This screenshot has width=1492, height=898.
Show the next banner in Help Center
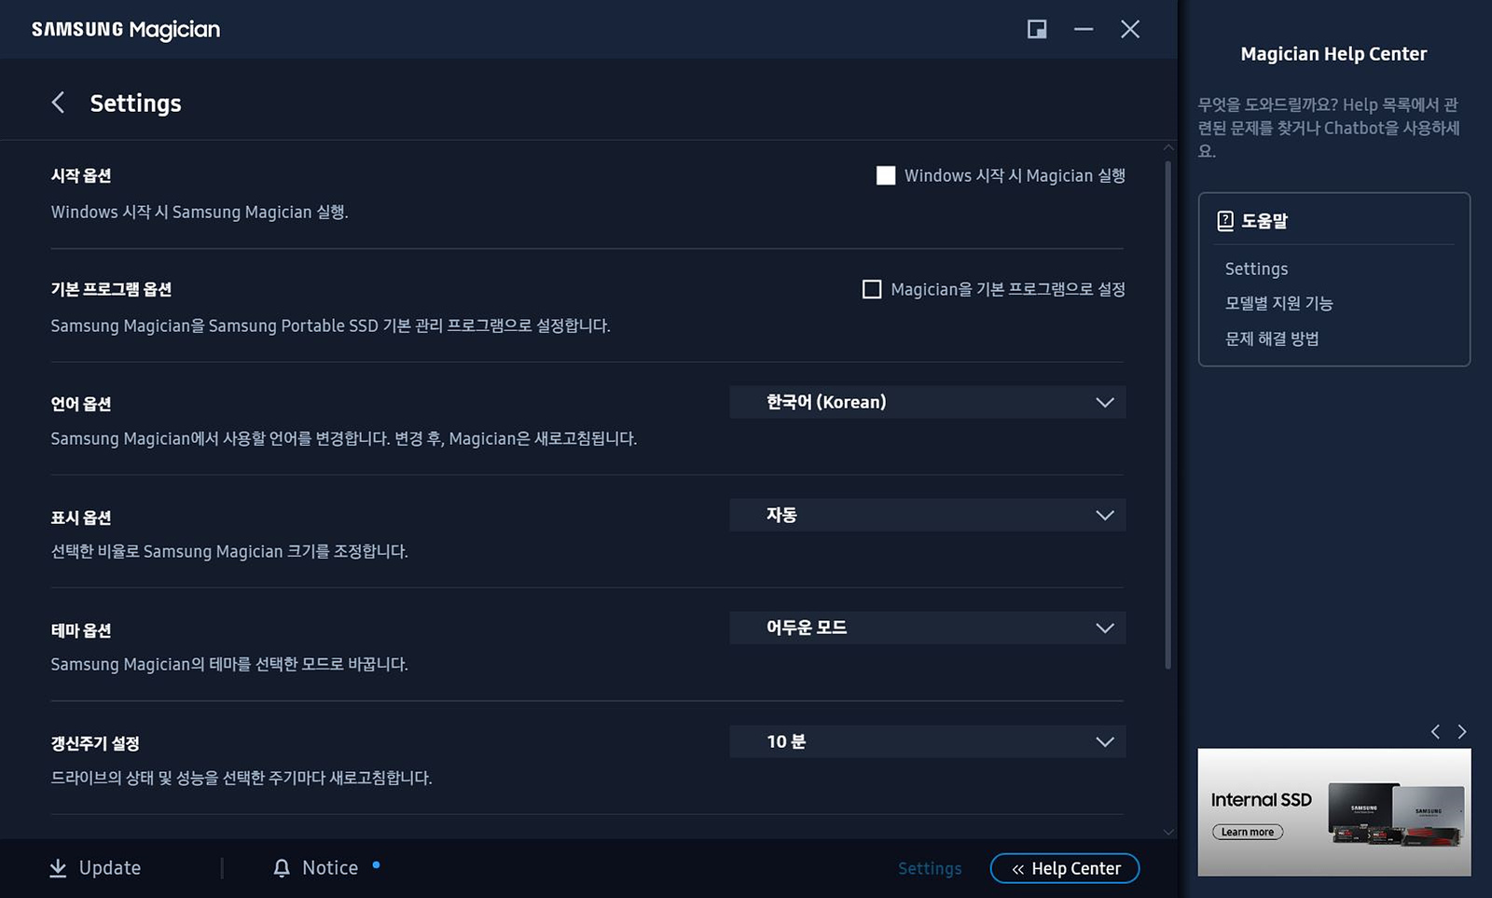click(1462, 731)
